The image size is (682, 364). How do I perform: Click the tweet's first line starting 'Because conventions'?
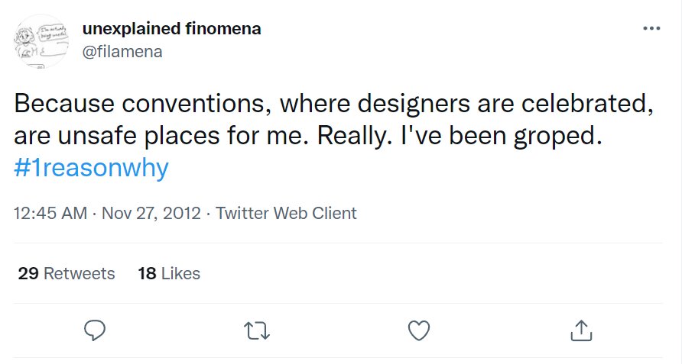[x=333, y=105]
